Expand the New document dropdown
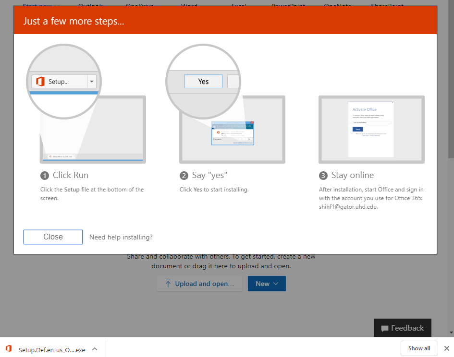The image size is (454, 357). click(x=267, y=284)
